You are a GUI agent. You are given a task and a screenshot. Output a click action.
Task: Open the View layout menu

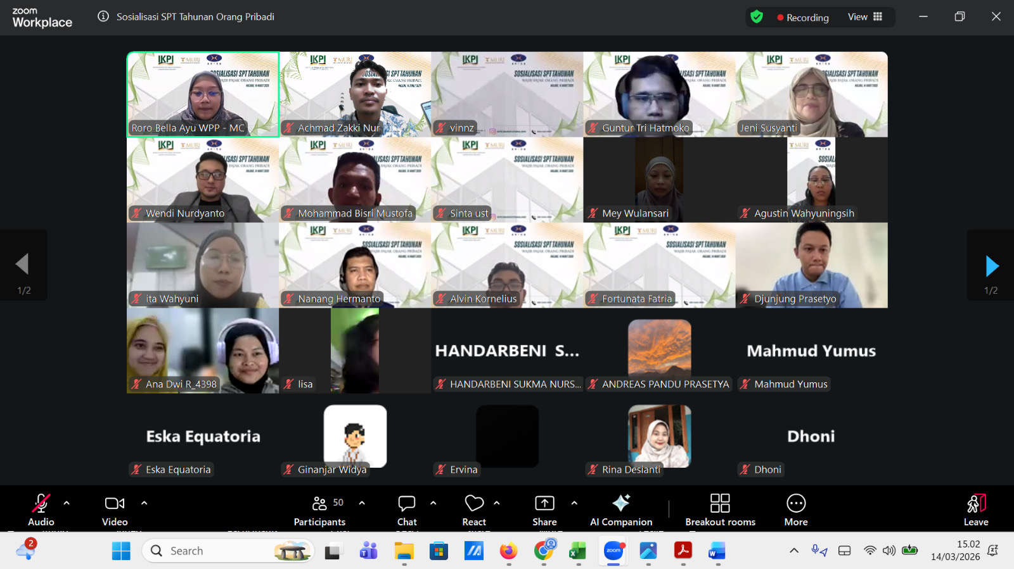(x=865, y=17)
